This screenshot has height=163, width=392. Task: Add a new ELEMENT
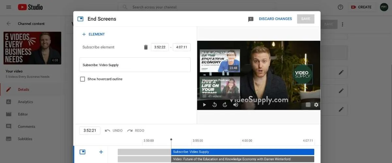[93, 34]
